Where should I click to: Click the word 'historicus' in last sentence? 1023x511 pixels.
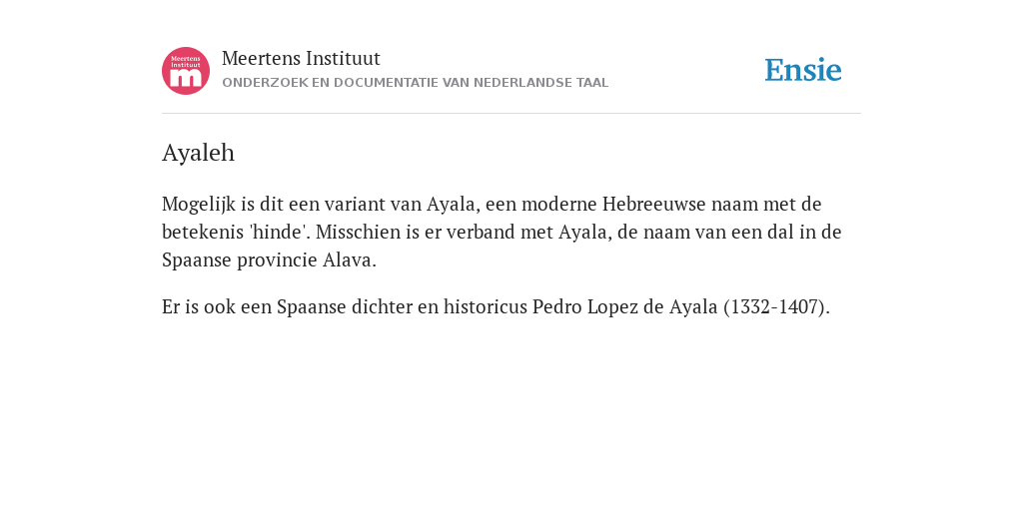pyautogui.click(x=486, y=307)
